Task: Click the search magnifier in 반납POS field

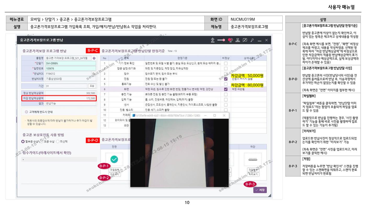Action: pyautogui.click(x=94, y=73)
